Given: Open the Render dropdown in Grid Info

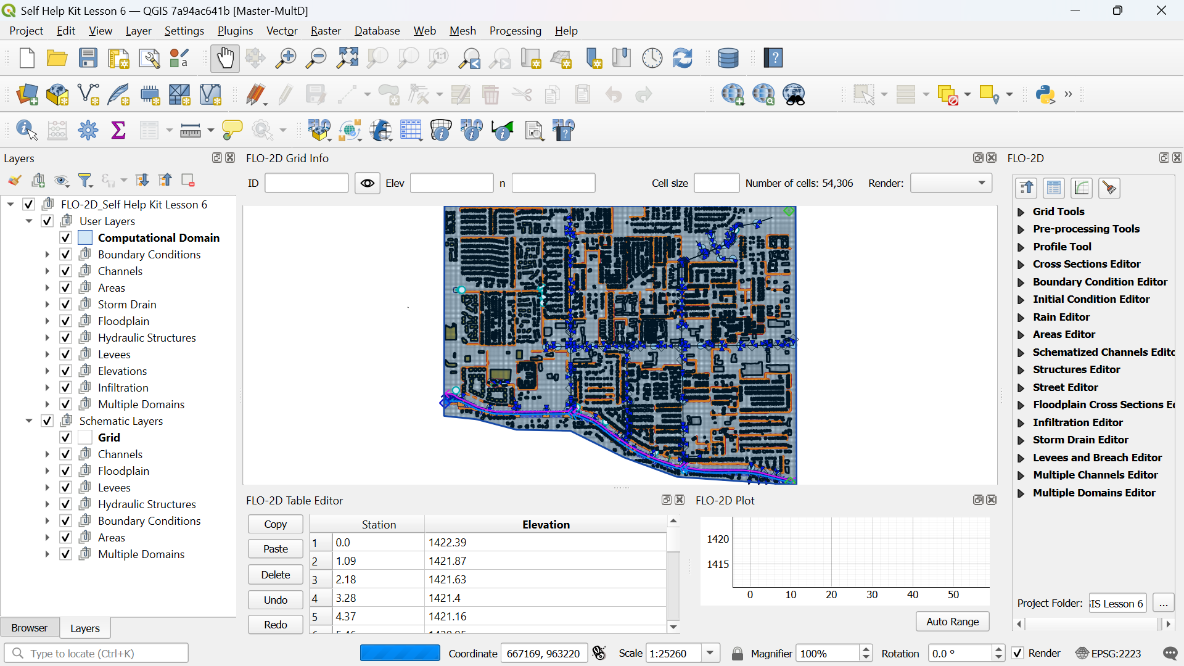Looking at the screenshot, I should [x=951, y=183].
